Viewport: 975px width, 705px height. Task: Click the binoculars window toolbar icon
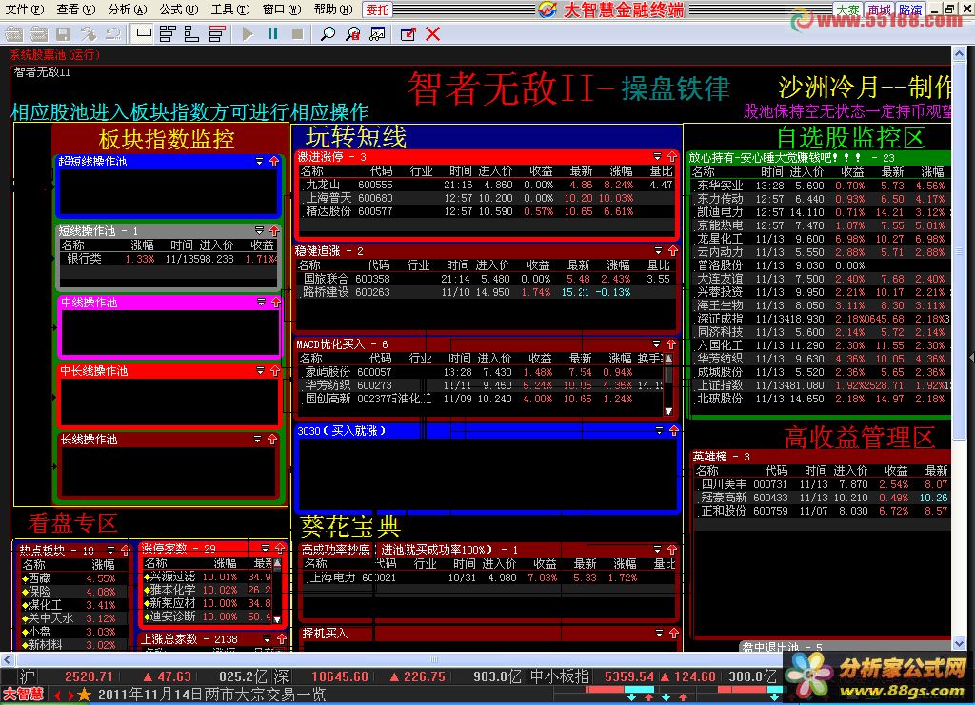tap(377, 33)
